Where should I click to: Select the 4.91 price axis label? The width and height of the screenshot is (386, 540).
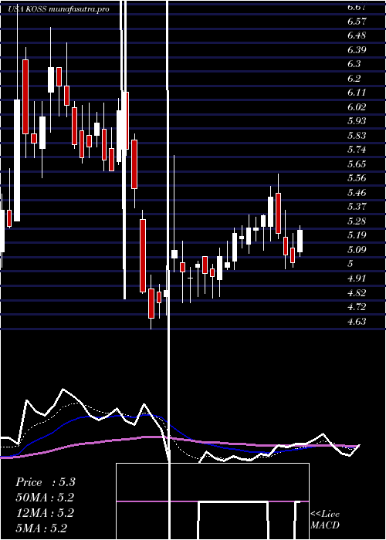(x=357, y=278)
